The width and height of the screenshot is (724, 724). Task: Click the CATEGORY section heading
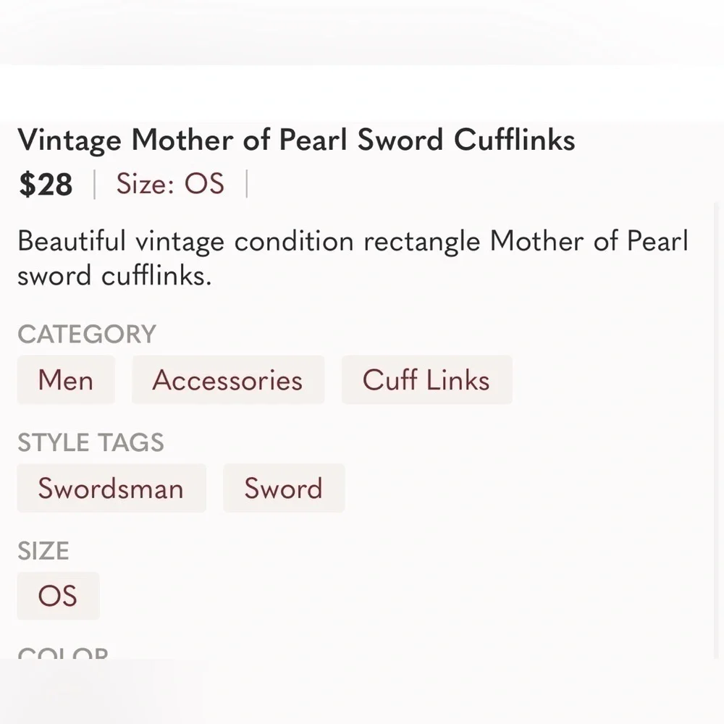88,334
